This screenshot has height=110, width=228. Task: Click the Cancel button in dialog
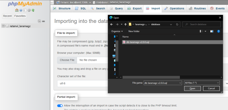211,89
